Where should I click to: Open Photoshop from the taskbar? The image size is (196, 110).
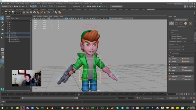click(57, 108)
